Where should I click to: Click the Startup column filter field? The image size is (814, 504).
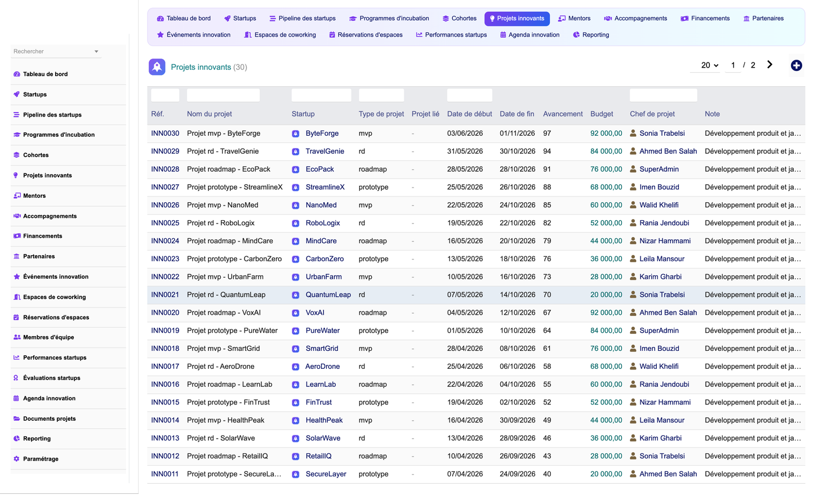coord(321,95)
